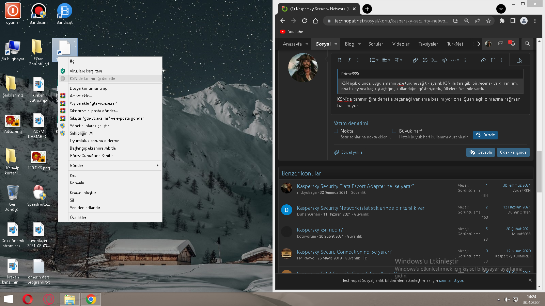This screenshot has height=306, width=545.
Task: Open Chrome's Extensions puzzle-piece icon
Action: (502, 21)
